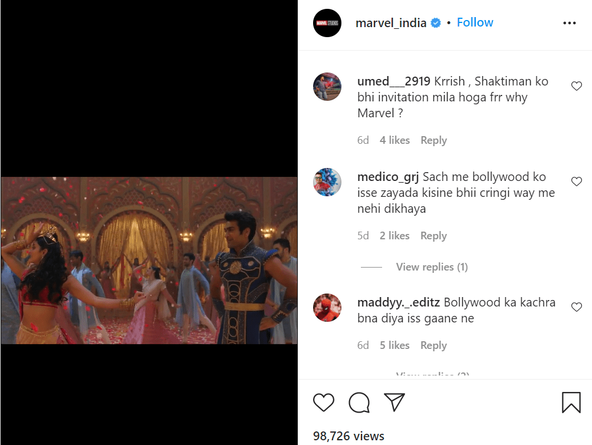
Task: Open medico_grj's profile avatar
Action: [327, 182]
